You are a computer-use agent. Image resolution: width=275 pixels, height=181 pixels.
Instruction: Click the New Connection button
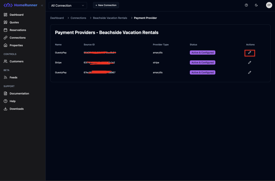click(x=106, y=5)
